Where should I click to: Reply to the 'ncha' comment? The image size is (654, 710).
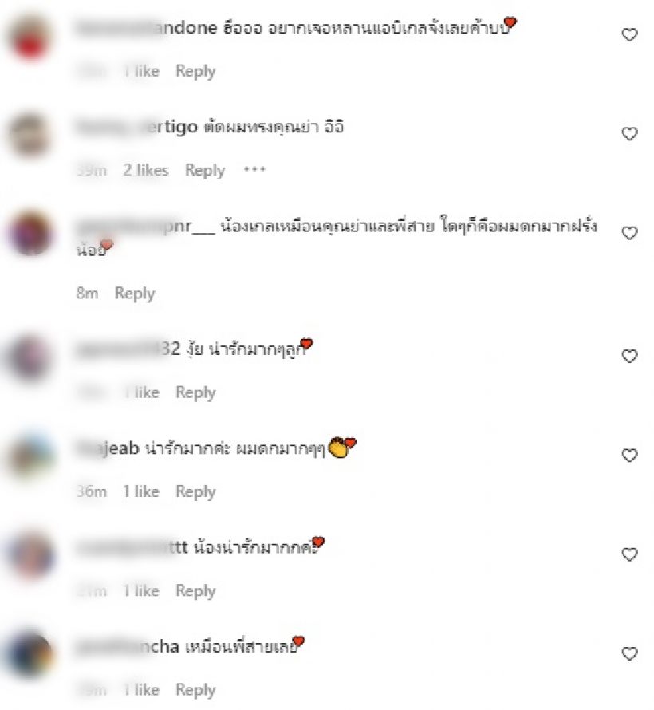(x=195, y=691)
